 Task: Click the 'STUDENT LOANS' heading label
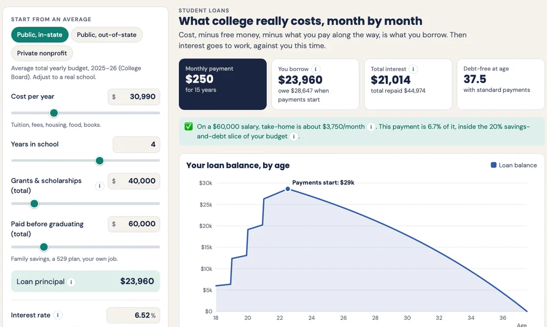pos(203,10)
